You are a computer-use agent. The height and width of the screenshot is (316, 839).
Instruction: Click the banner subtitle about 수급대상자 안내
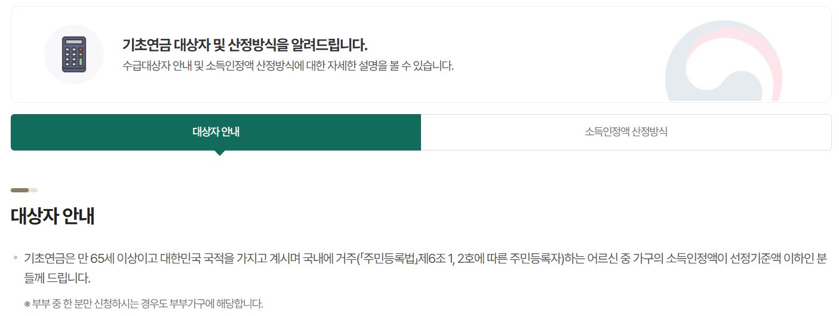pos(288,66)
